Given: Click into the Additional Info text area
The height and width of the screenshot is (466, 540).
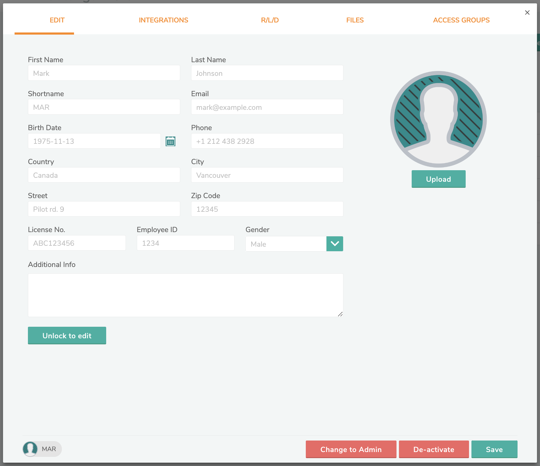Looking at the screenshot, I should tap(185, 295).
